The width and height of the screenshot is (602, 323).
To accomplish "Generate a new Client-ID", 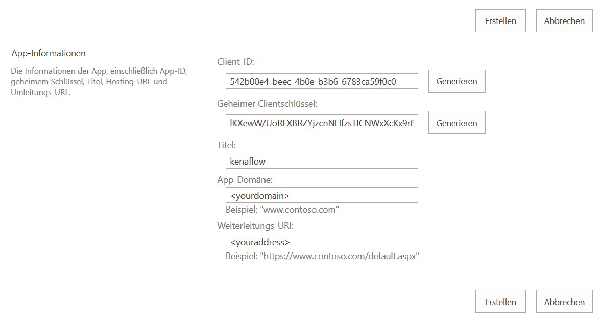I will (x=456, y=81).
